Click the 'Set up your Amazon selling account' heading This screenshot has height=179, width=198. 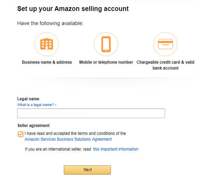73,9
